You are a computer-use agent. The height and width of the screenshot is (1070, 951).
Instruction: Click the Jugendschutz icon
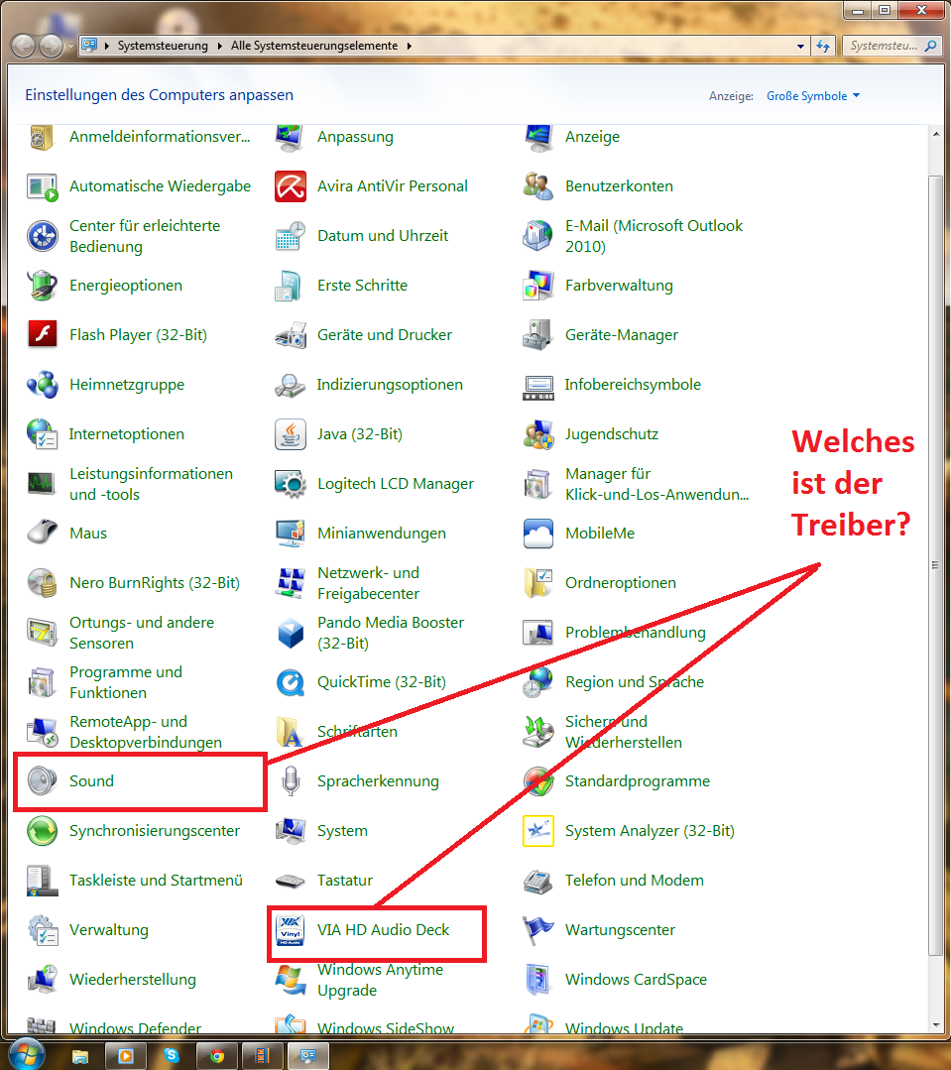click(537, 434)
